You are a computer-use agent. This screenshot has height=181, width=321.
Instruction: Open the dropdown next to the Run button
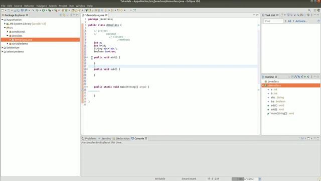tap(47, 10)
